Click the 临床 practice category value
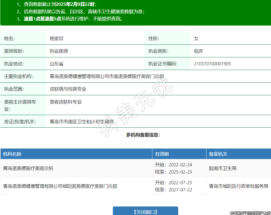The width and height of the screenshot is (271, 215). coord(199,51)
